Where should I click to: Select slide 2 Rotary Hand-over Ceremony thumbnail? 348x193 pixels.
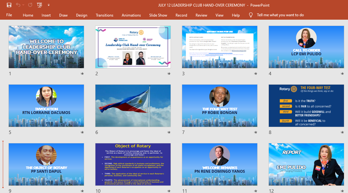point(133,47)
